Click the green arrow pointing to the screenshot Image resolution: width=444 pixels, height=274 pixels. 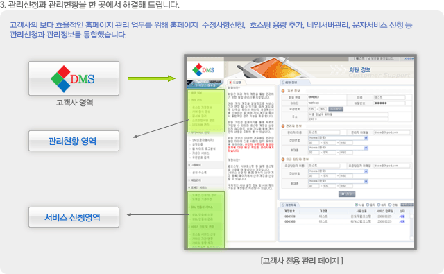[151, 78]
